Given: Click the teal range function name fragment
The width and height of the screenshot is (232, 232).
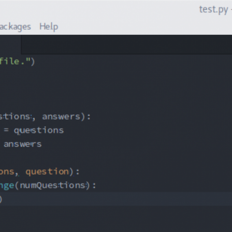Looking at the screenshot, I should coord(7,186).
